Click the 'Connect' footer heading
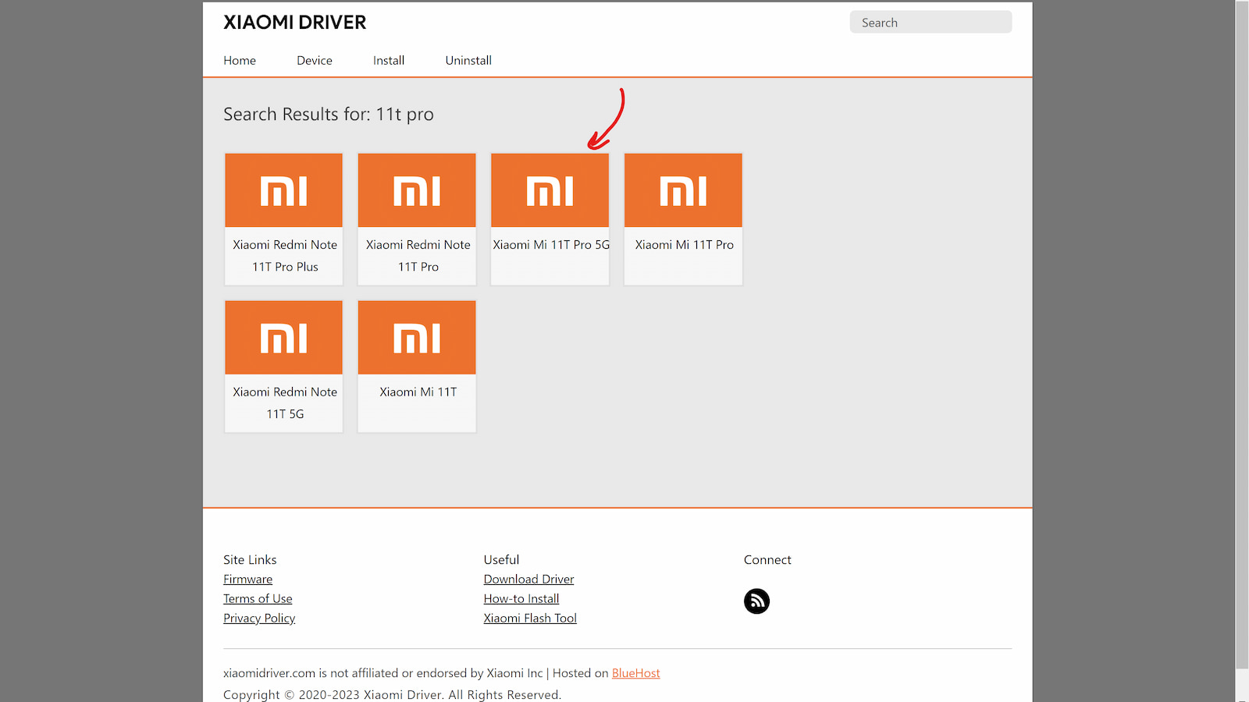The image size is (1249, 702). pyautogui.click(x=767, y=560)
